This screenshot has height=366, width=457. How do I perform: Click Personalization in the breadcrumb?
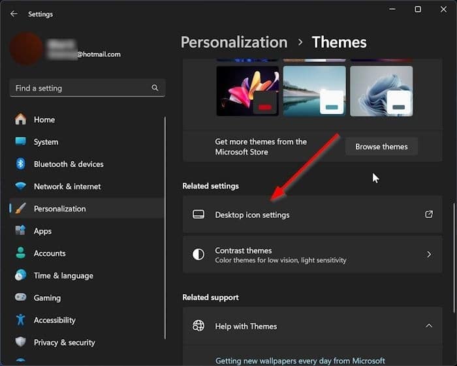[x=234, y=42]
